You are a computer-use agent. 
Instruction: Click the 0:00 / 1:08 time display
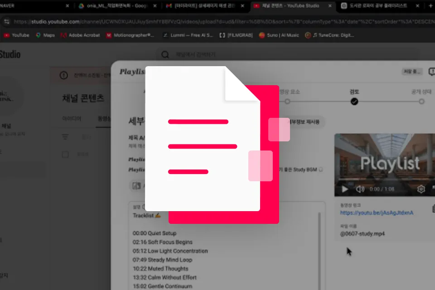[x=382, y=189]
